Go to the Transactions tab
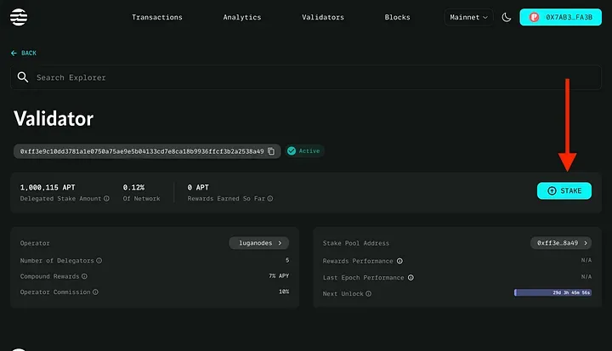Viewport: 612px width, 351px height. coord(157,17)
